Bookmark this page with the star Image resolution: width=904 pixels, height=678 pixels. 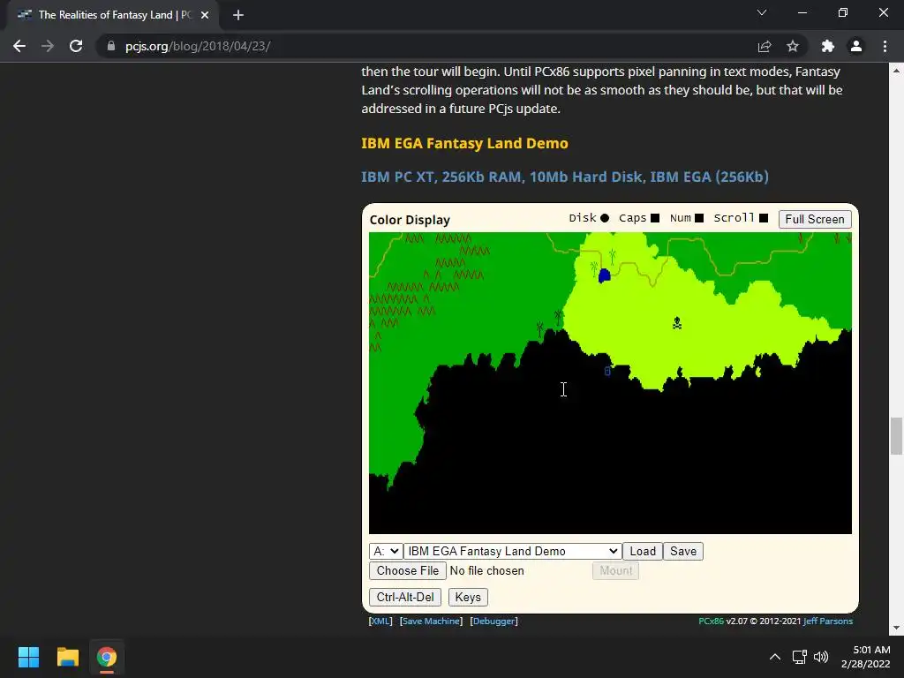tap(793, 46)
